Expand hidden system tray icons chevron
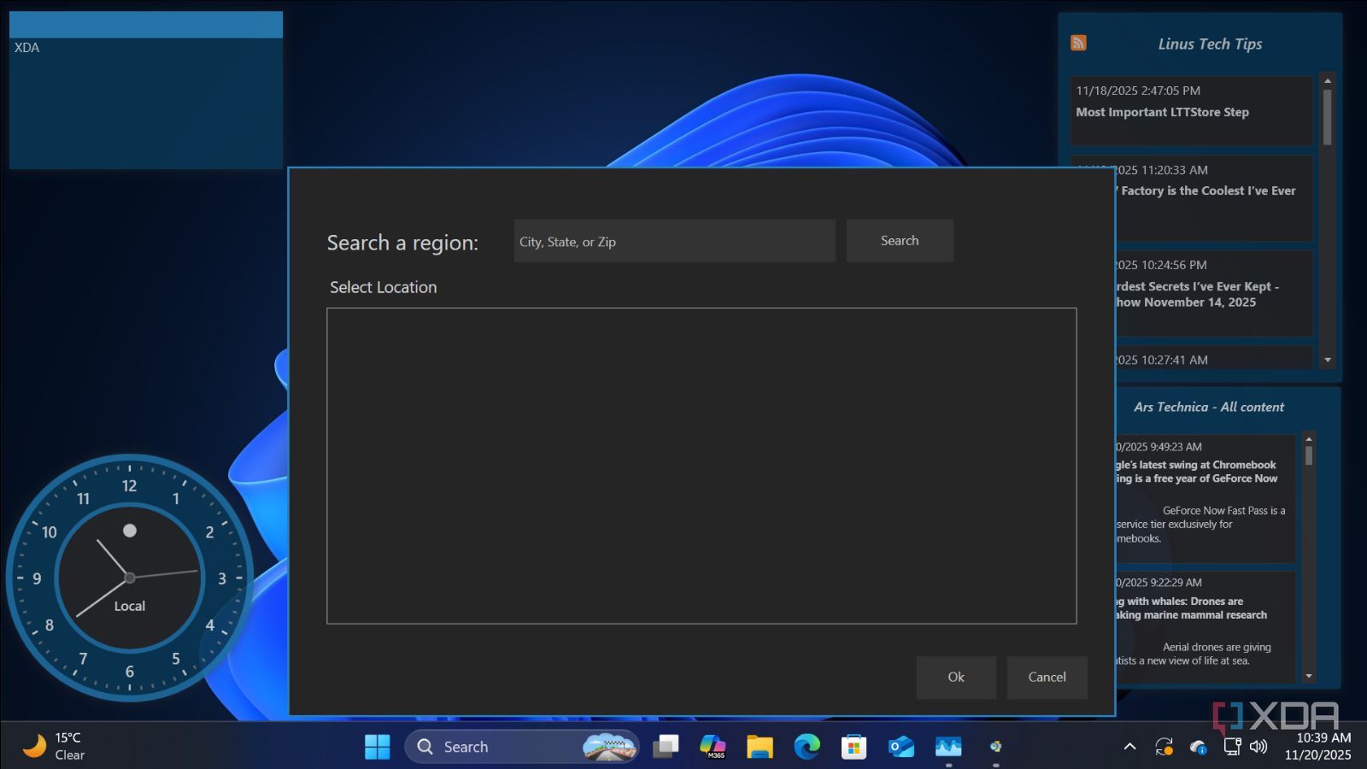 point(1129,746)
